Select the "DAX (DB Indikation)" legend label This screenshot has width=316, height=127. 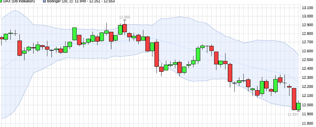[19, 1]
